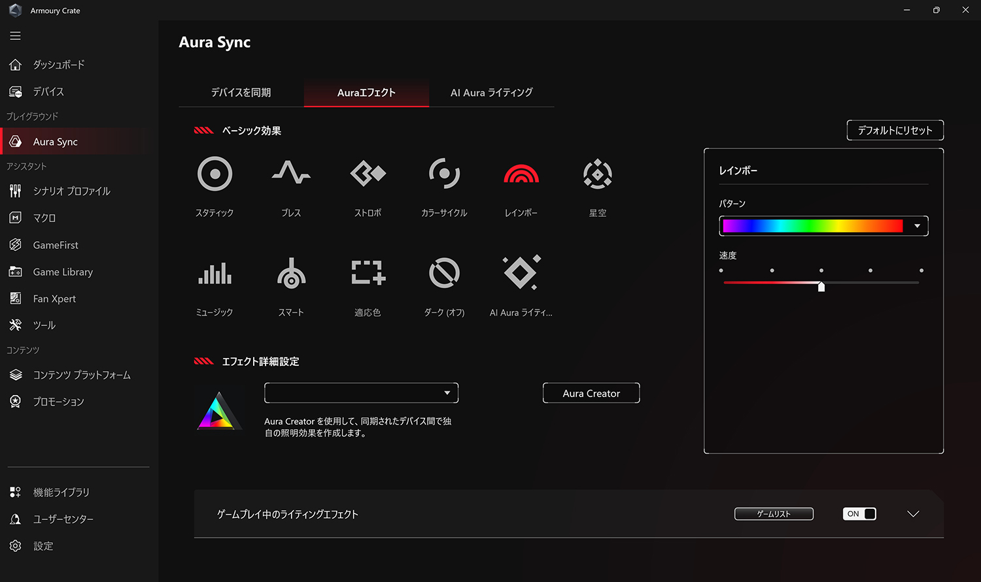This screenshot has width=981, height=582.
Task: Select the スマート smart effect icon
Action: [291, 273]
